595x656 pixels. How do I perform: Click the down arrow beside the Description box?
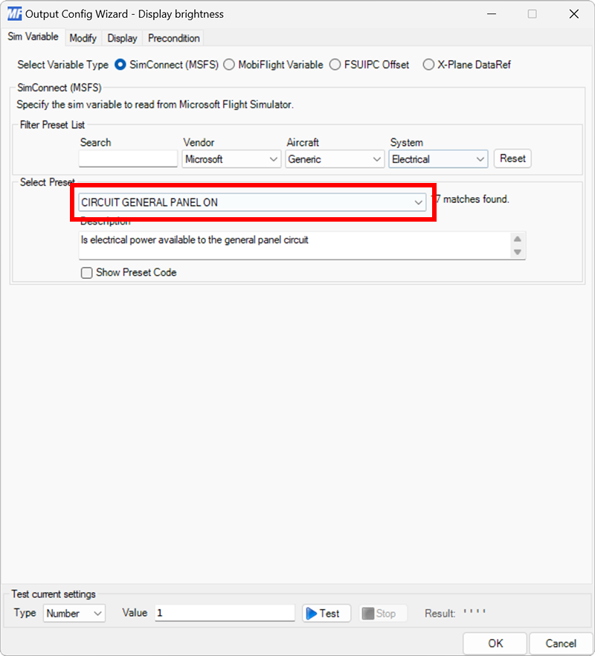point(518,253)
